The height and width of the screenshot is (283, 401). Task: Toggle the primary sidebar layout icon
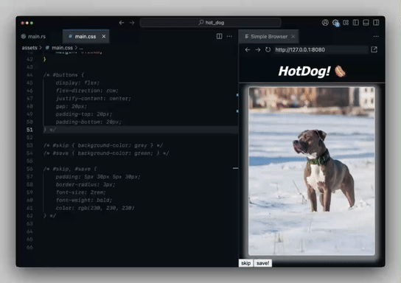[356, 23]
